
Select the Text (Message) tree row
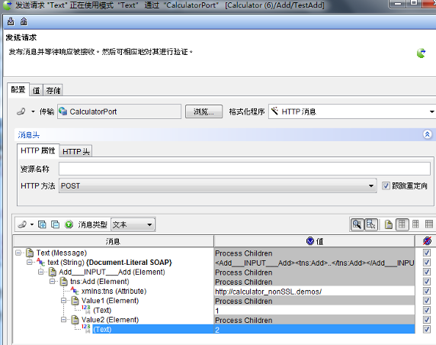pyautogui.click(x=62, y=253)
